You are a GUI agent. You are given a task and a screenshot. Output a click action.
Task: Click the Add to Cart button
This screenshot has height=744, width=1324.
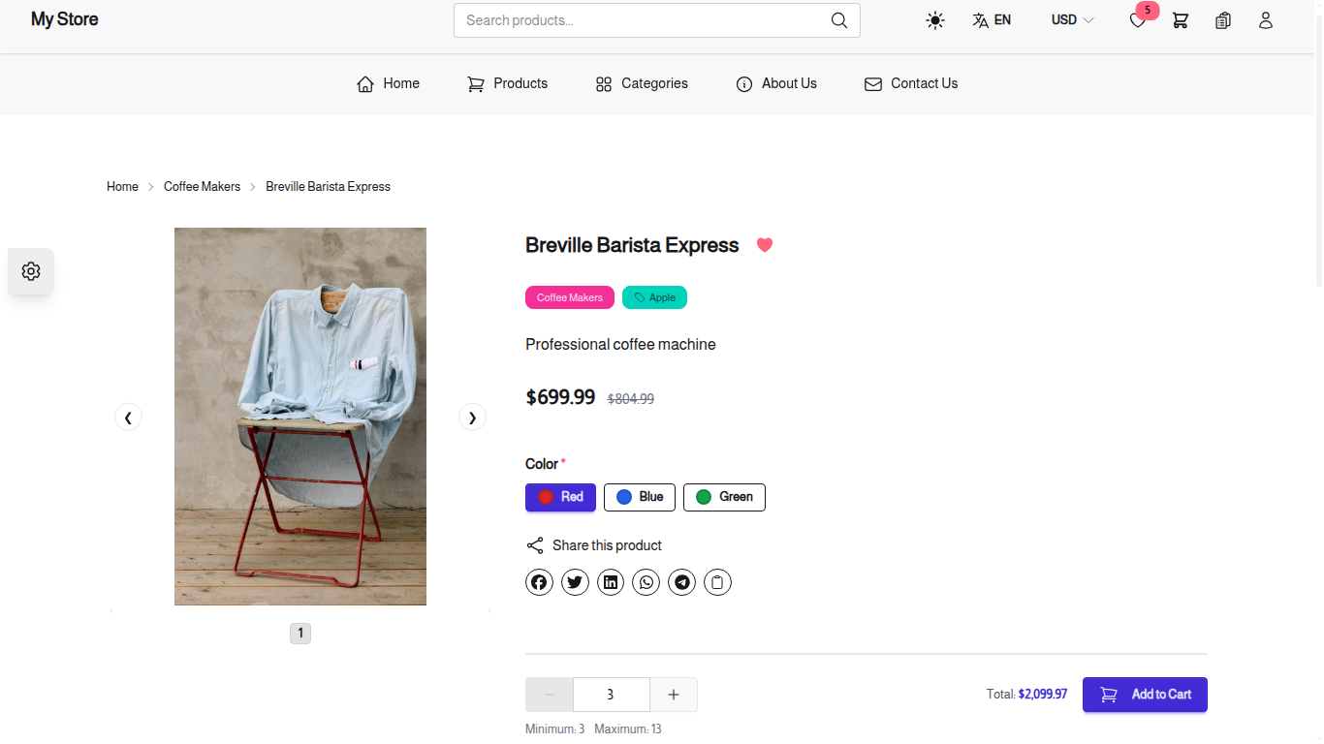click(1145, 695)
